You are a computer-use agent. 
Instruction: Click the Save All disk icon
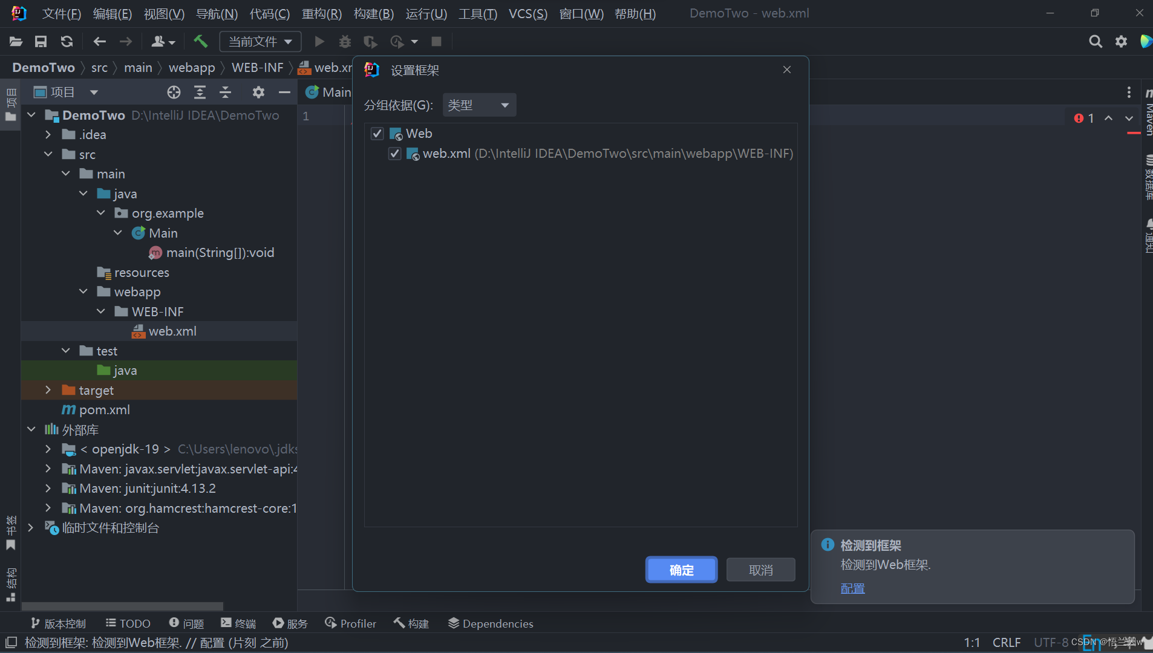click(41, 41)
